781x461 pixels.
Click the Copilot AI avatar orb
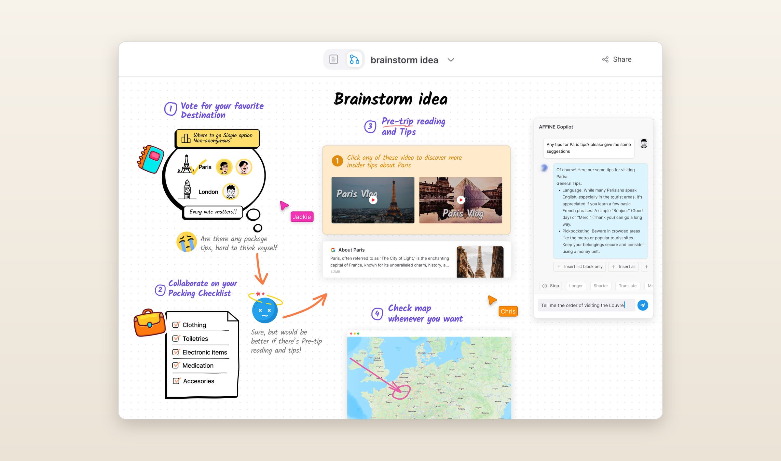point(544,168)
